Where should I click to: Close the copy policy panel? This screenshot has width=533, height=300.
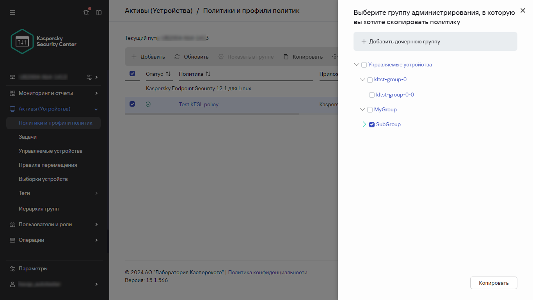523,12
